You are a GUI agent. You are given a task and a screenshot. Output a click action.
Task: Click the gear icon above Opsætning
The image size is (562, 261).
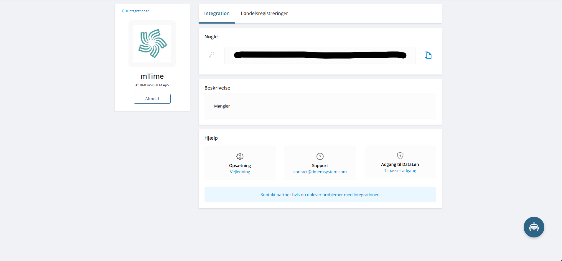pyautogui.click(x=240, y=156)
